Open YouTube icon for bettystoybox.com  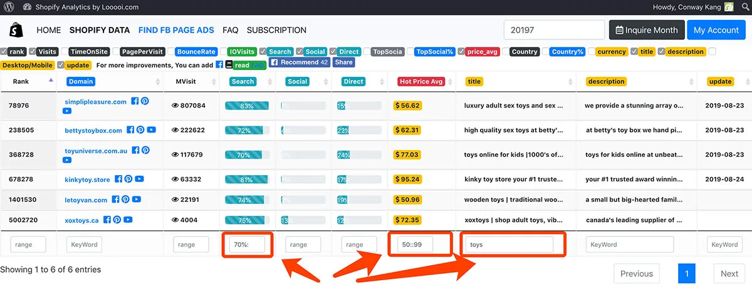152,130
